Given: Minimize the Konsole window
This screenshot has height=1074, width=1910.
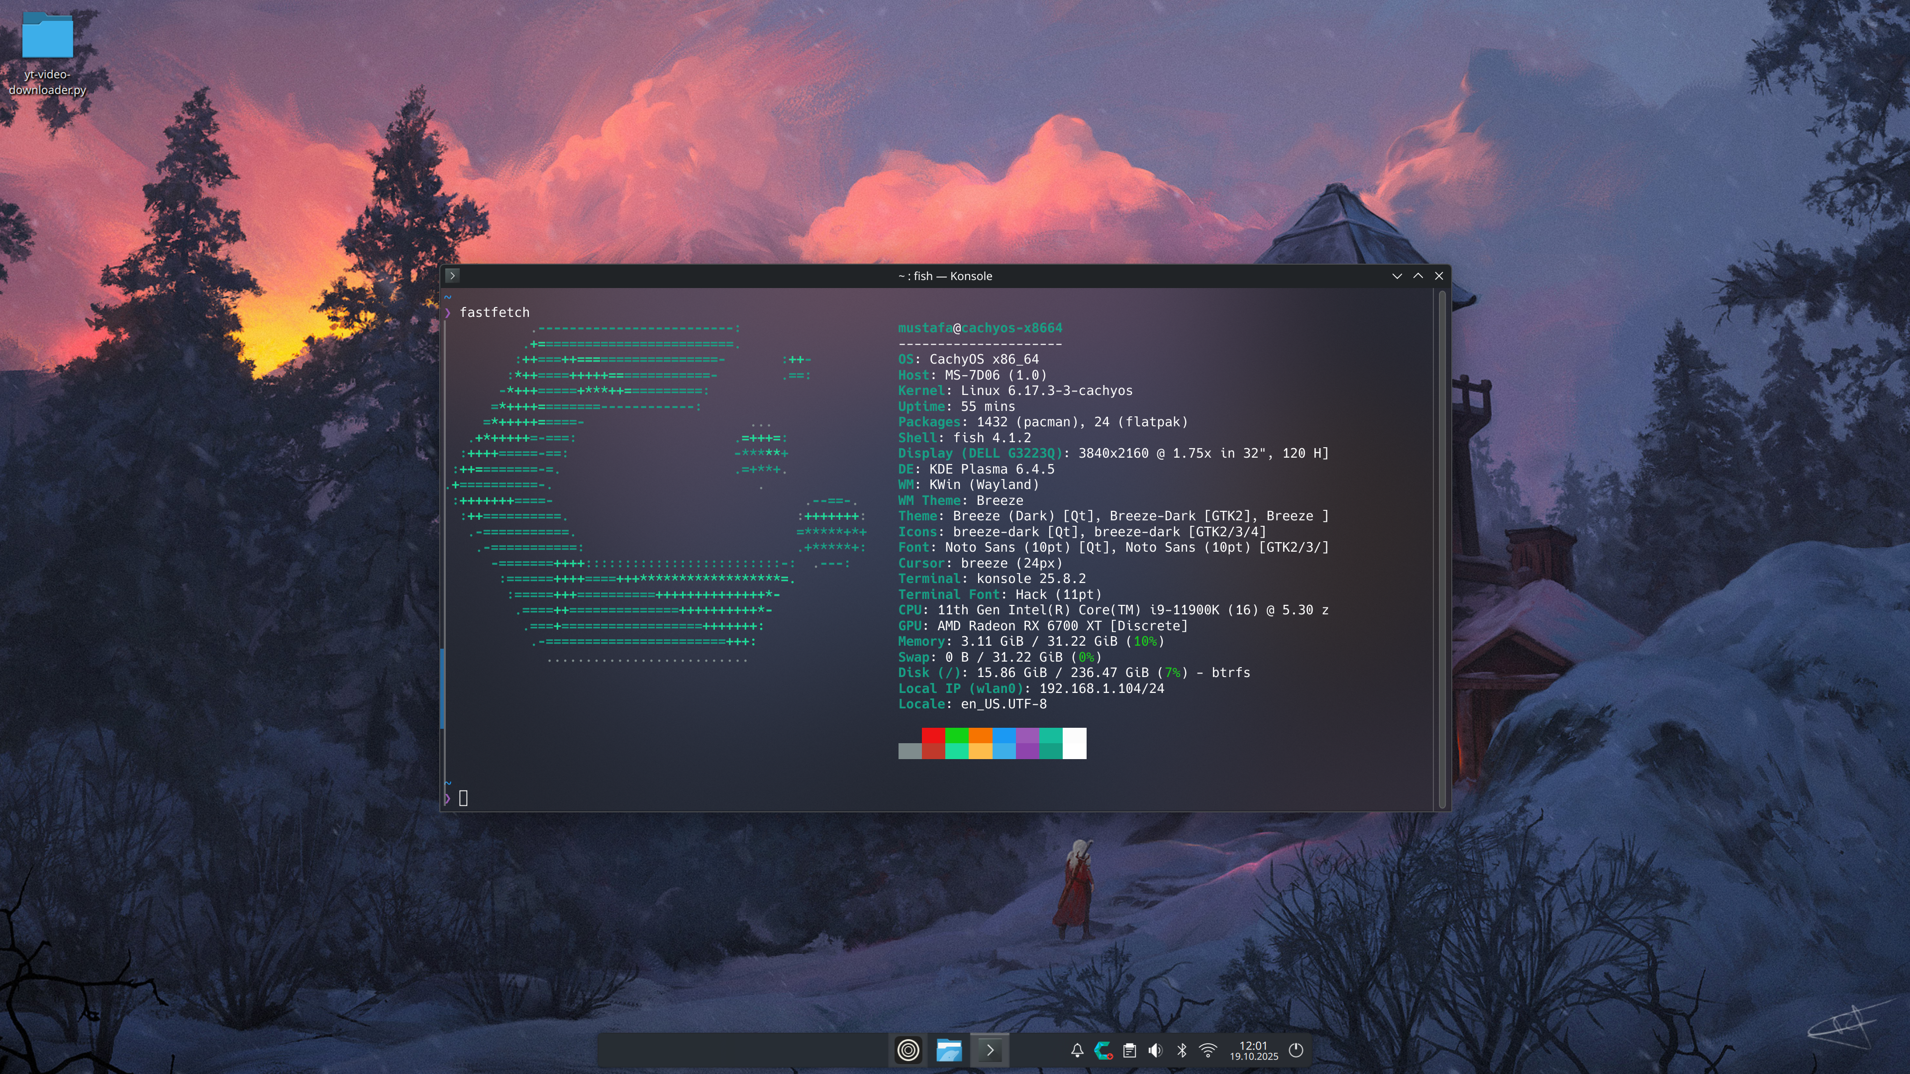Looking at the screenshot, I should pos(1397,276).
